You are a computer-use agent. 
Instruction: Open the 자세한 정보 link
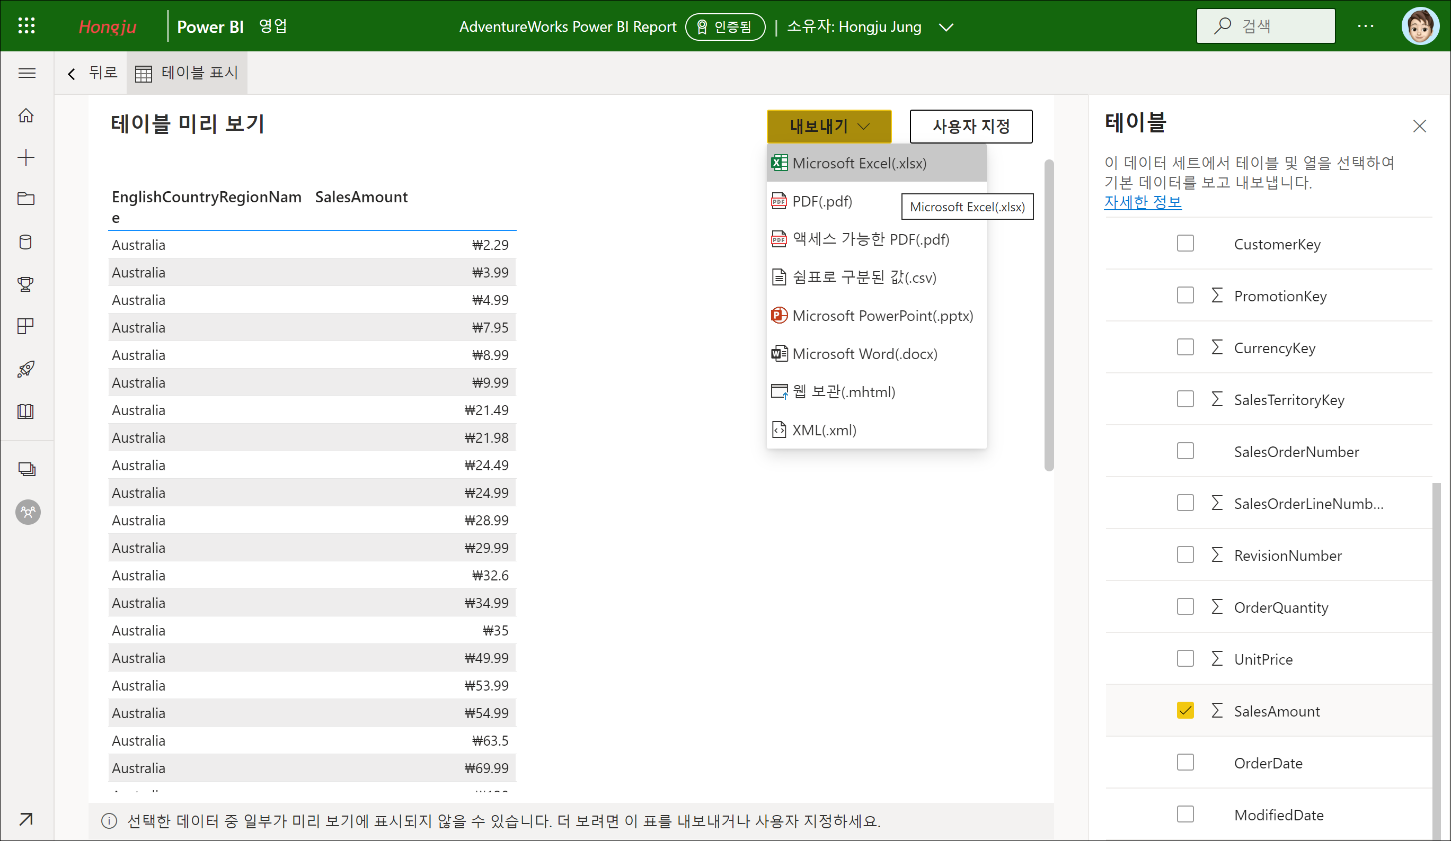tap(1143, 202)
